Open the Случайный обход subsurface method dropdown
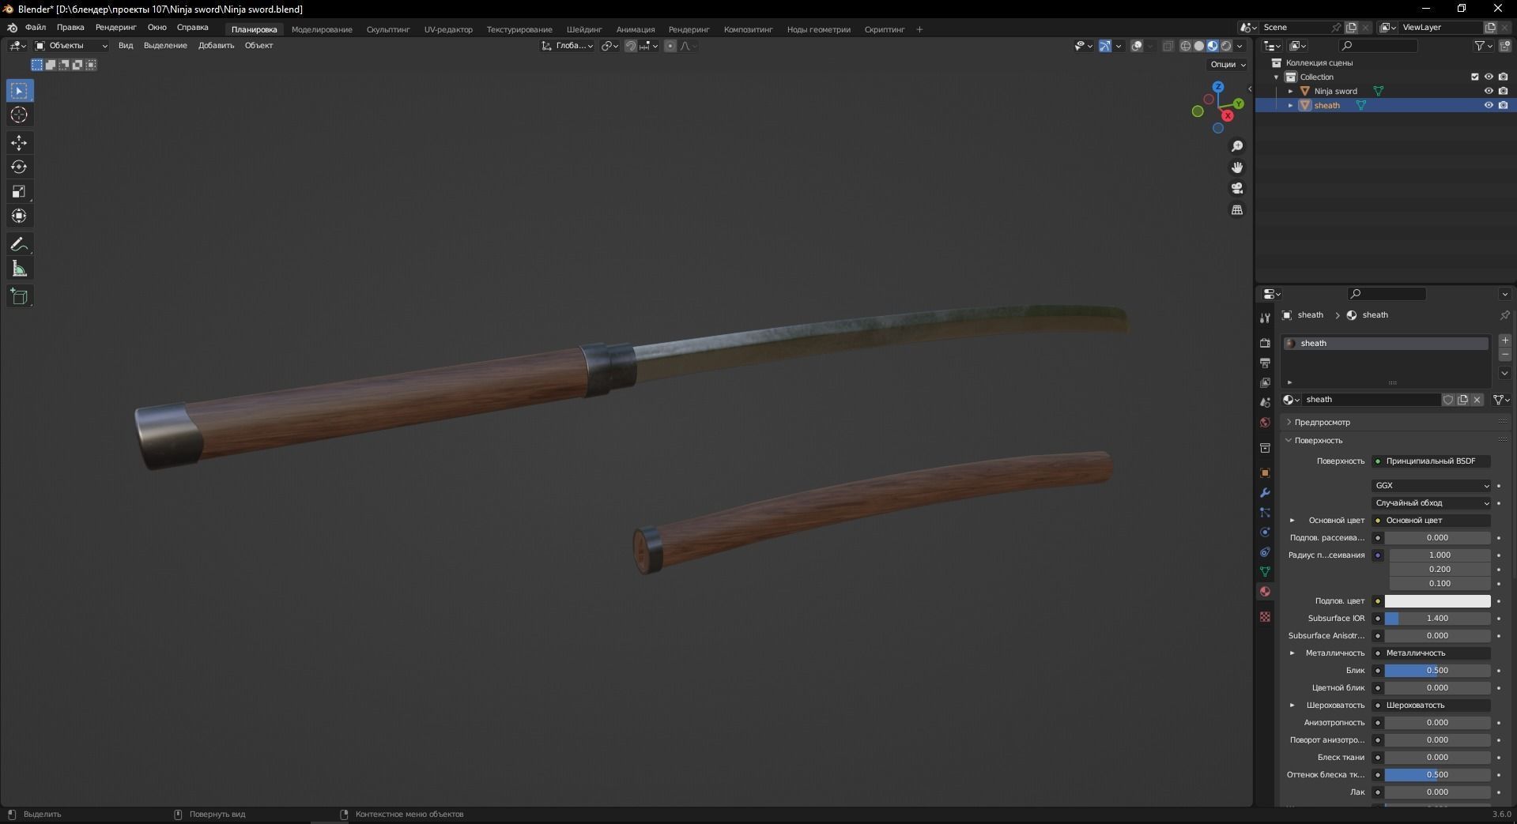Image resolution: width=1517 pixels, height=824 pixels. tap(1432, 503)
